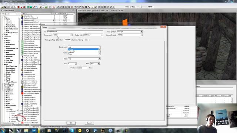
Task: Adjust the Time of day slider
Action: [x=141, y=7]
